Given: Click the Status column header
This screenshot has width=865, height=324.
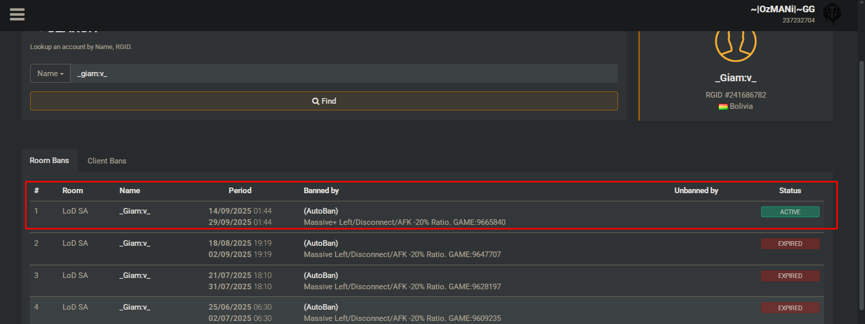Looking at the screenshot, I should click(790, 191).
